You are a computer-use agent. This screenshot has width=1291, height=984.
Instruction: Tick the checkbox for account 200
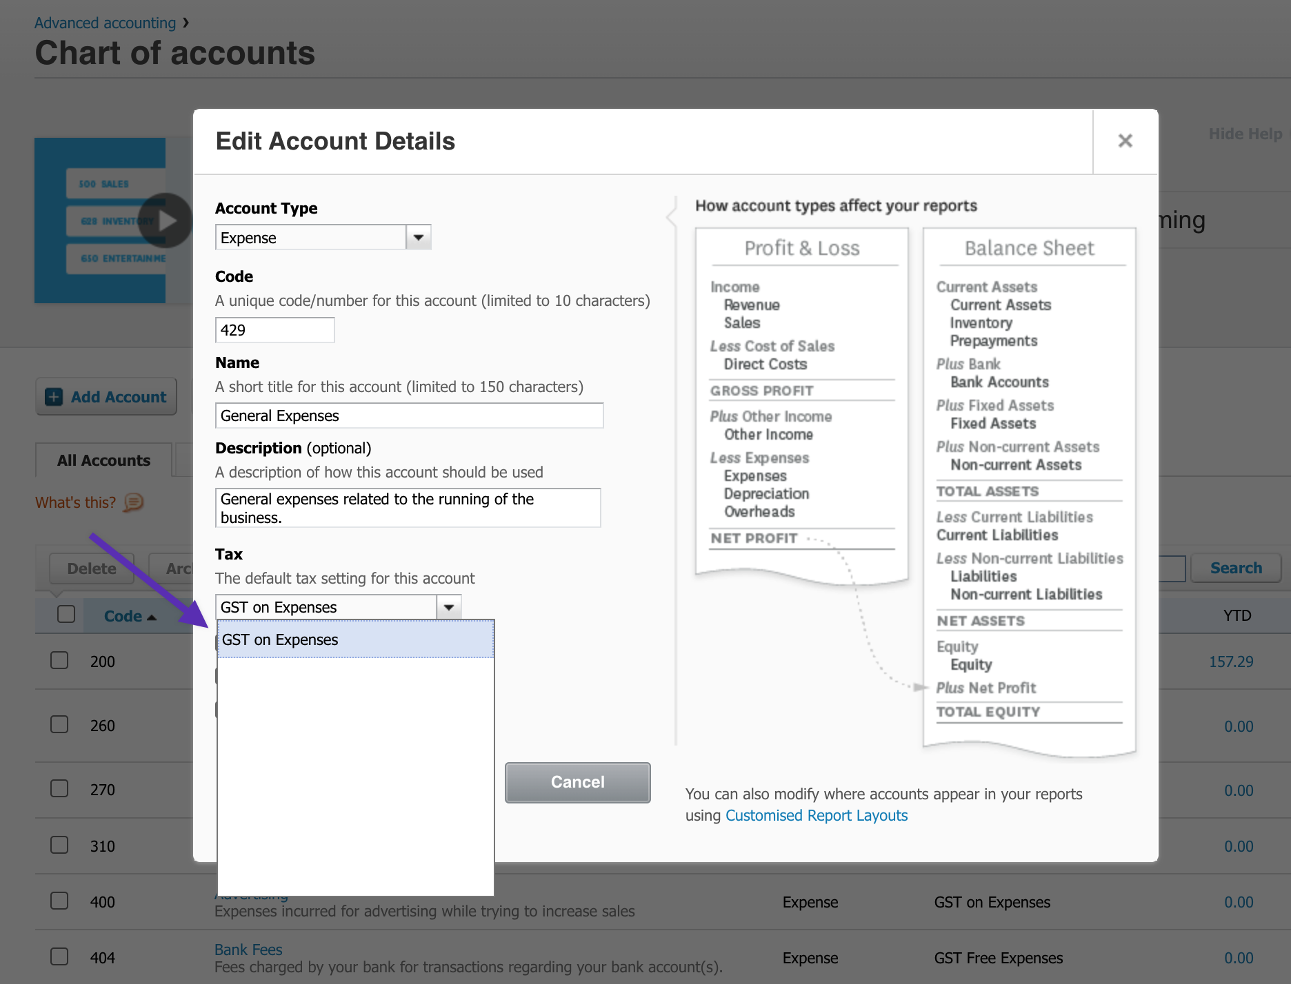pyautogui.click(x=59, y=659)
